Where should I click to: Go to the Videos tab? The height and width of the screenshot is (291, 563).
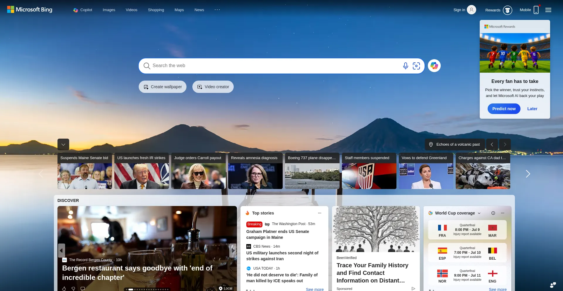(131, 10)
